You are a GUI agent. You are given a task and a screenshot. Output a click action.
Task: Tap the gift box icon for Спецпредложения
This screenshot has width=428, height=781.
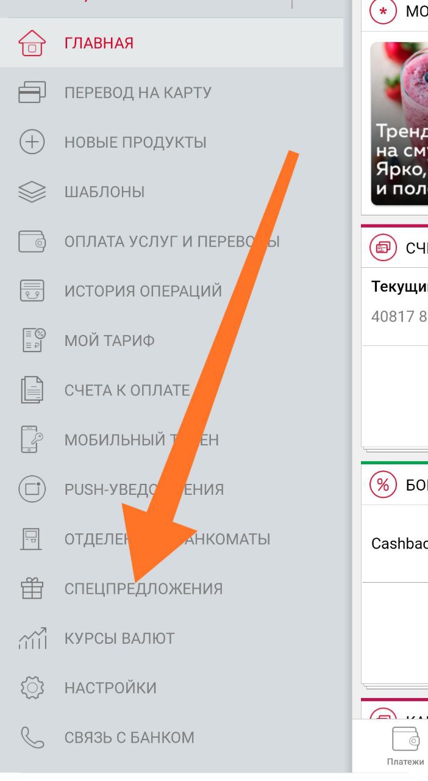pyautogui.click(x=32, y=589)
